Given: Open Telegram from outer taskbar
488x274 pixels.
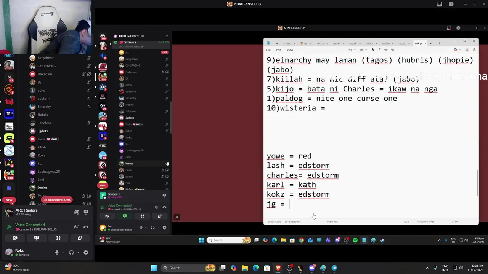Looking at the screenshot, I should tap(334, 268).
